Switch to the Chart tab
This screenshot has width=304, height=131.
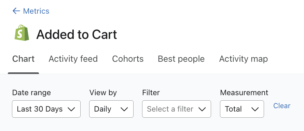click(23, 59)
